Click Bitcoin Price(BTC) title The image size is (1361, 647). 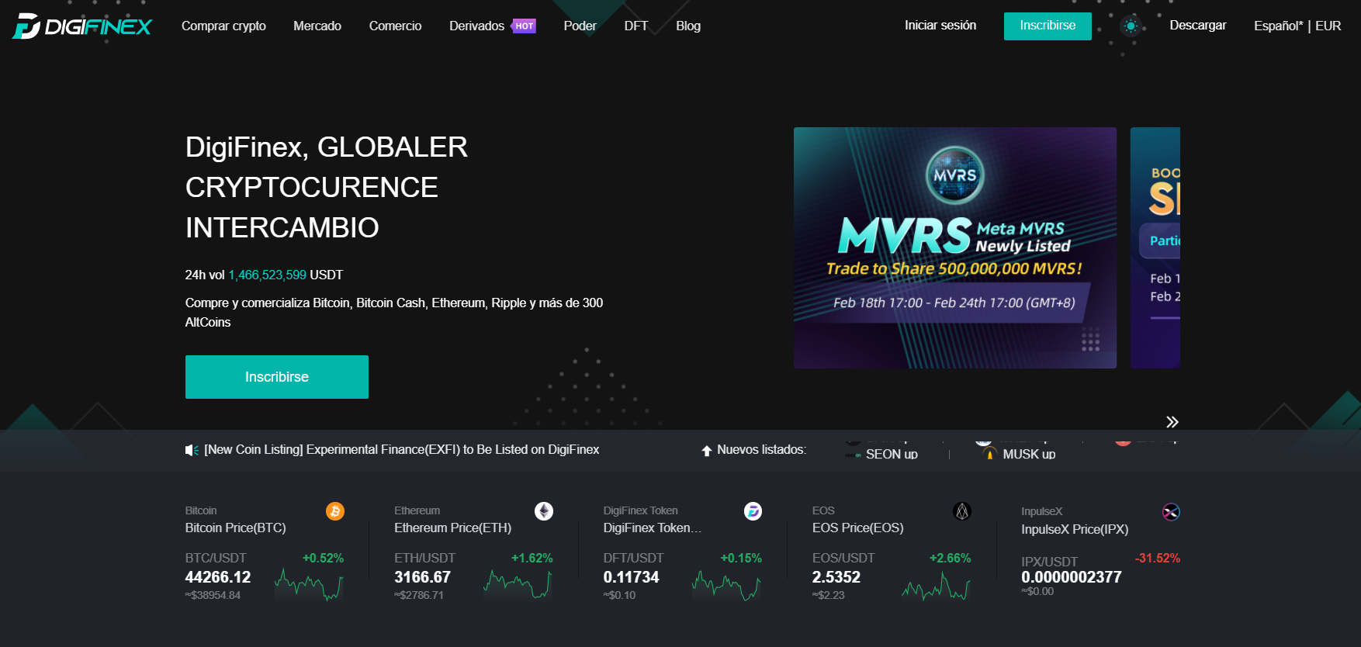tap(236, 528)
